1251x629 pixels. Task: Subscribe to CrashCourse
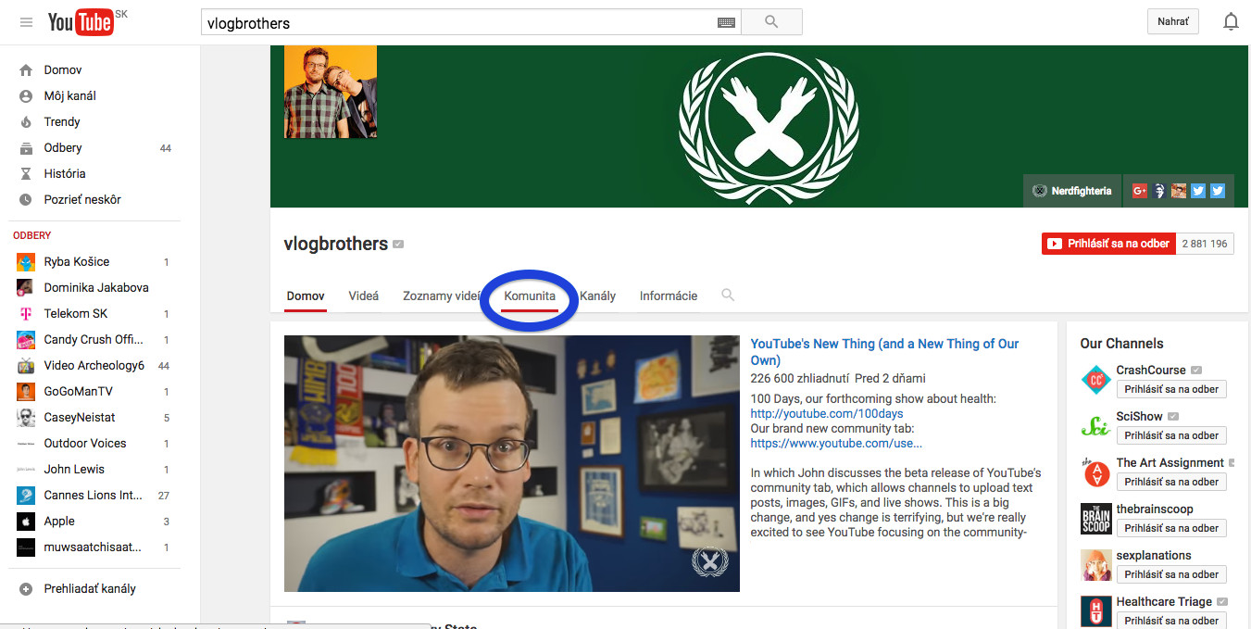pos(1171,389)
